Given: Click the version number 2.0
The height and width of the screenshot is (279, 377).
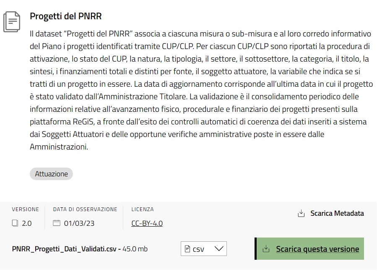Looking at the screenshot, I should [x=27, y=223].
